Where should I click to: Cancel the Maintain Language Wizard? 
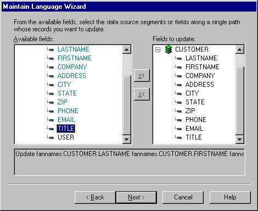pyautogui.click(x=183, y=197)
